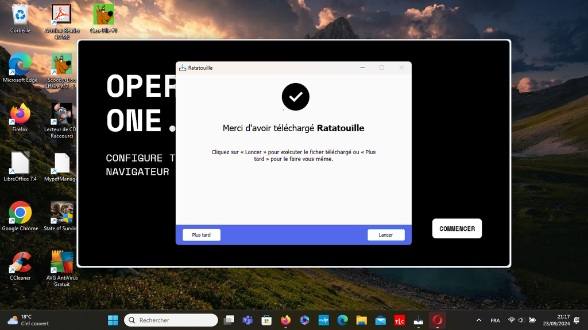Select the CCleaner desktop shortcut

tap(20, 266)
